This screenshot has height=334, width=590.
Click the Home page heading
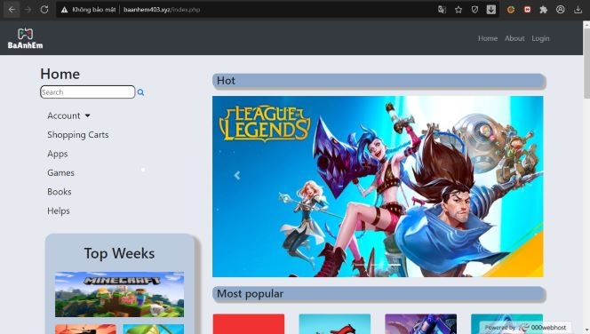click(60, 74)
